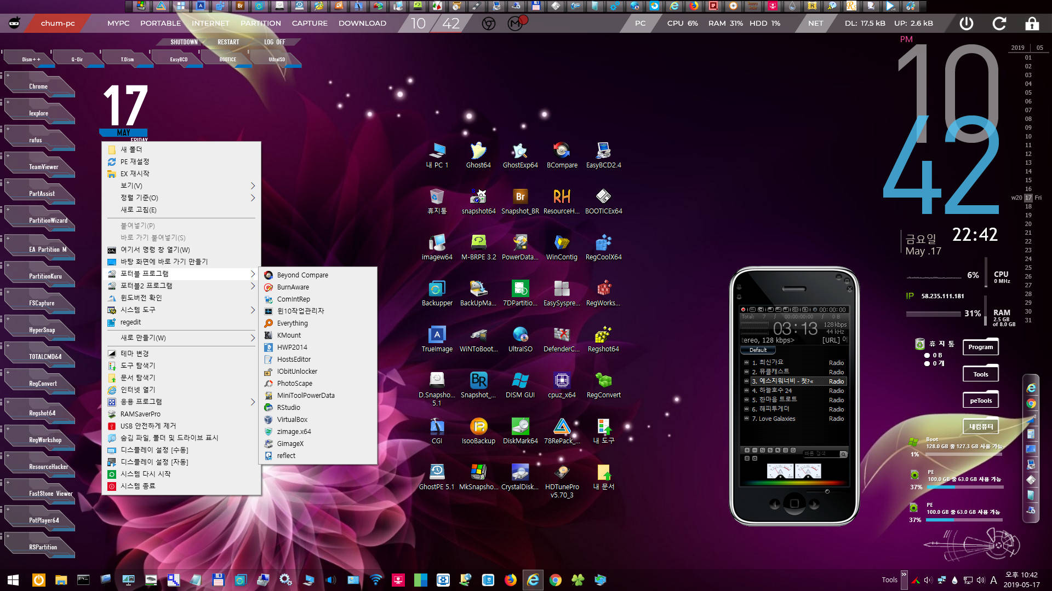Choose 새로 고침(E) menu item
The image size is (1052, 591).
(181, 210)
